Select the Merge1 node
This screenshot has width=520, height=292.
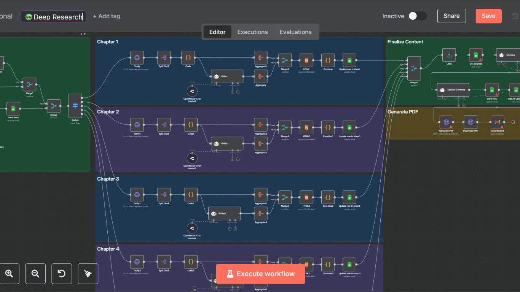[29, 84]
